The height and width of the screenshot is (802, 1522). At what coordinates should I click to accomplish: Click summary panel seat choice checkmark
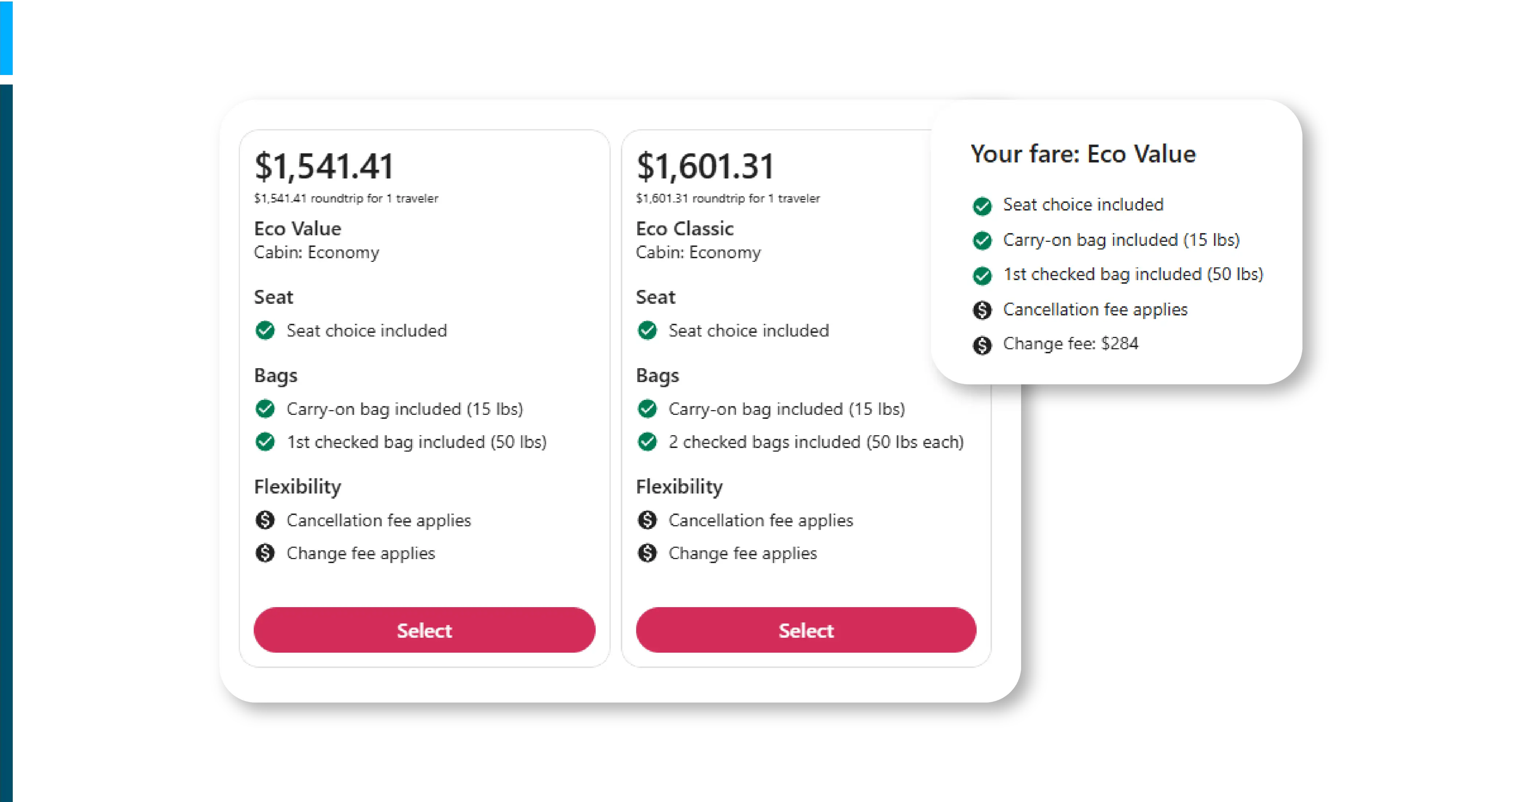click(982, 205)
